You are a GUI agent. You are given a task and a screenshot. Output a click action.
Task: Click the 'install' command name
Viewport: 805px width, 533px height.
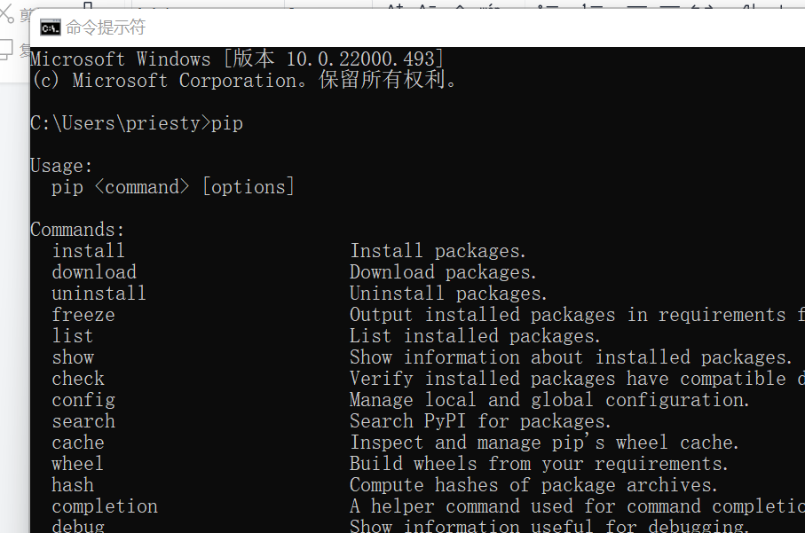(88, 251)
